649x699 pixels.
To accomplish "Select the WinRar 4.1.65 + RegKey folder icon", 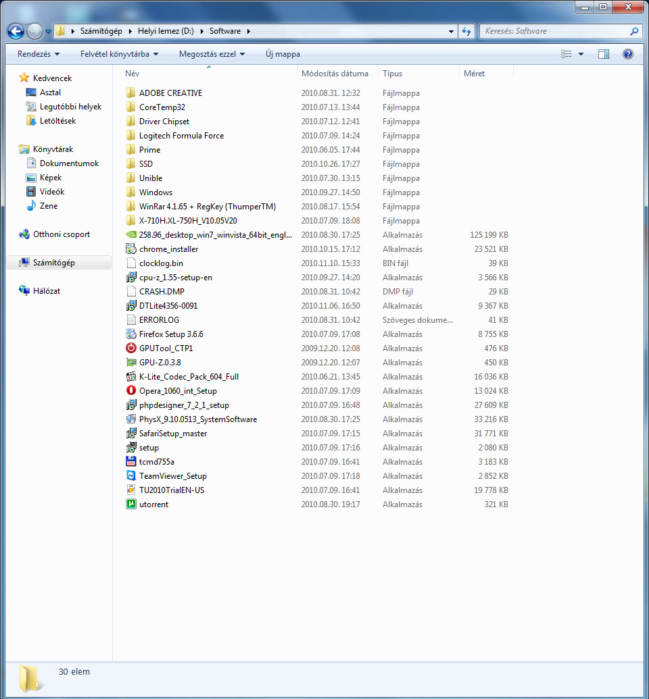I will (x=130, y=207).
